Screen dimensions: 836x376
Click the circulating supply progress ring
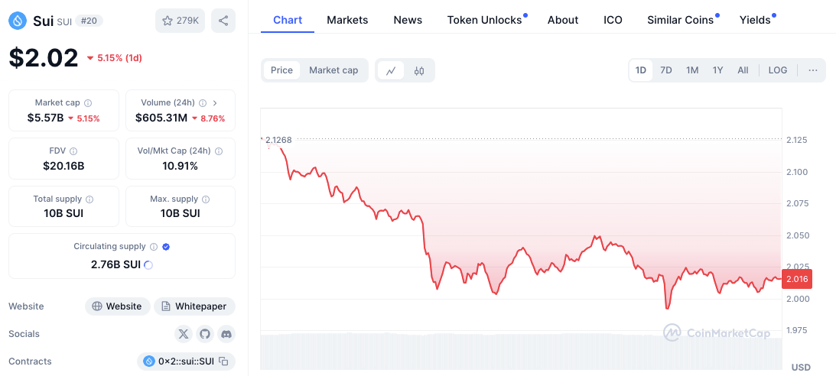[x=148, y=264]
